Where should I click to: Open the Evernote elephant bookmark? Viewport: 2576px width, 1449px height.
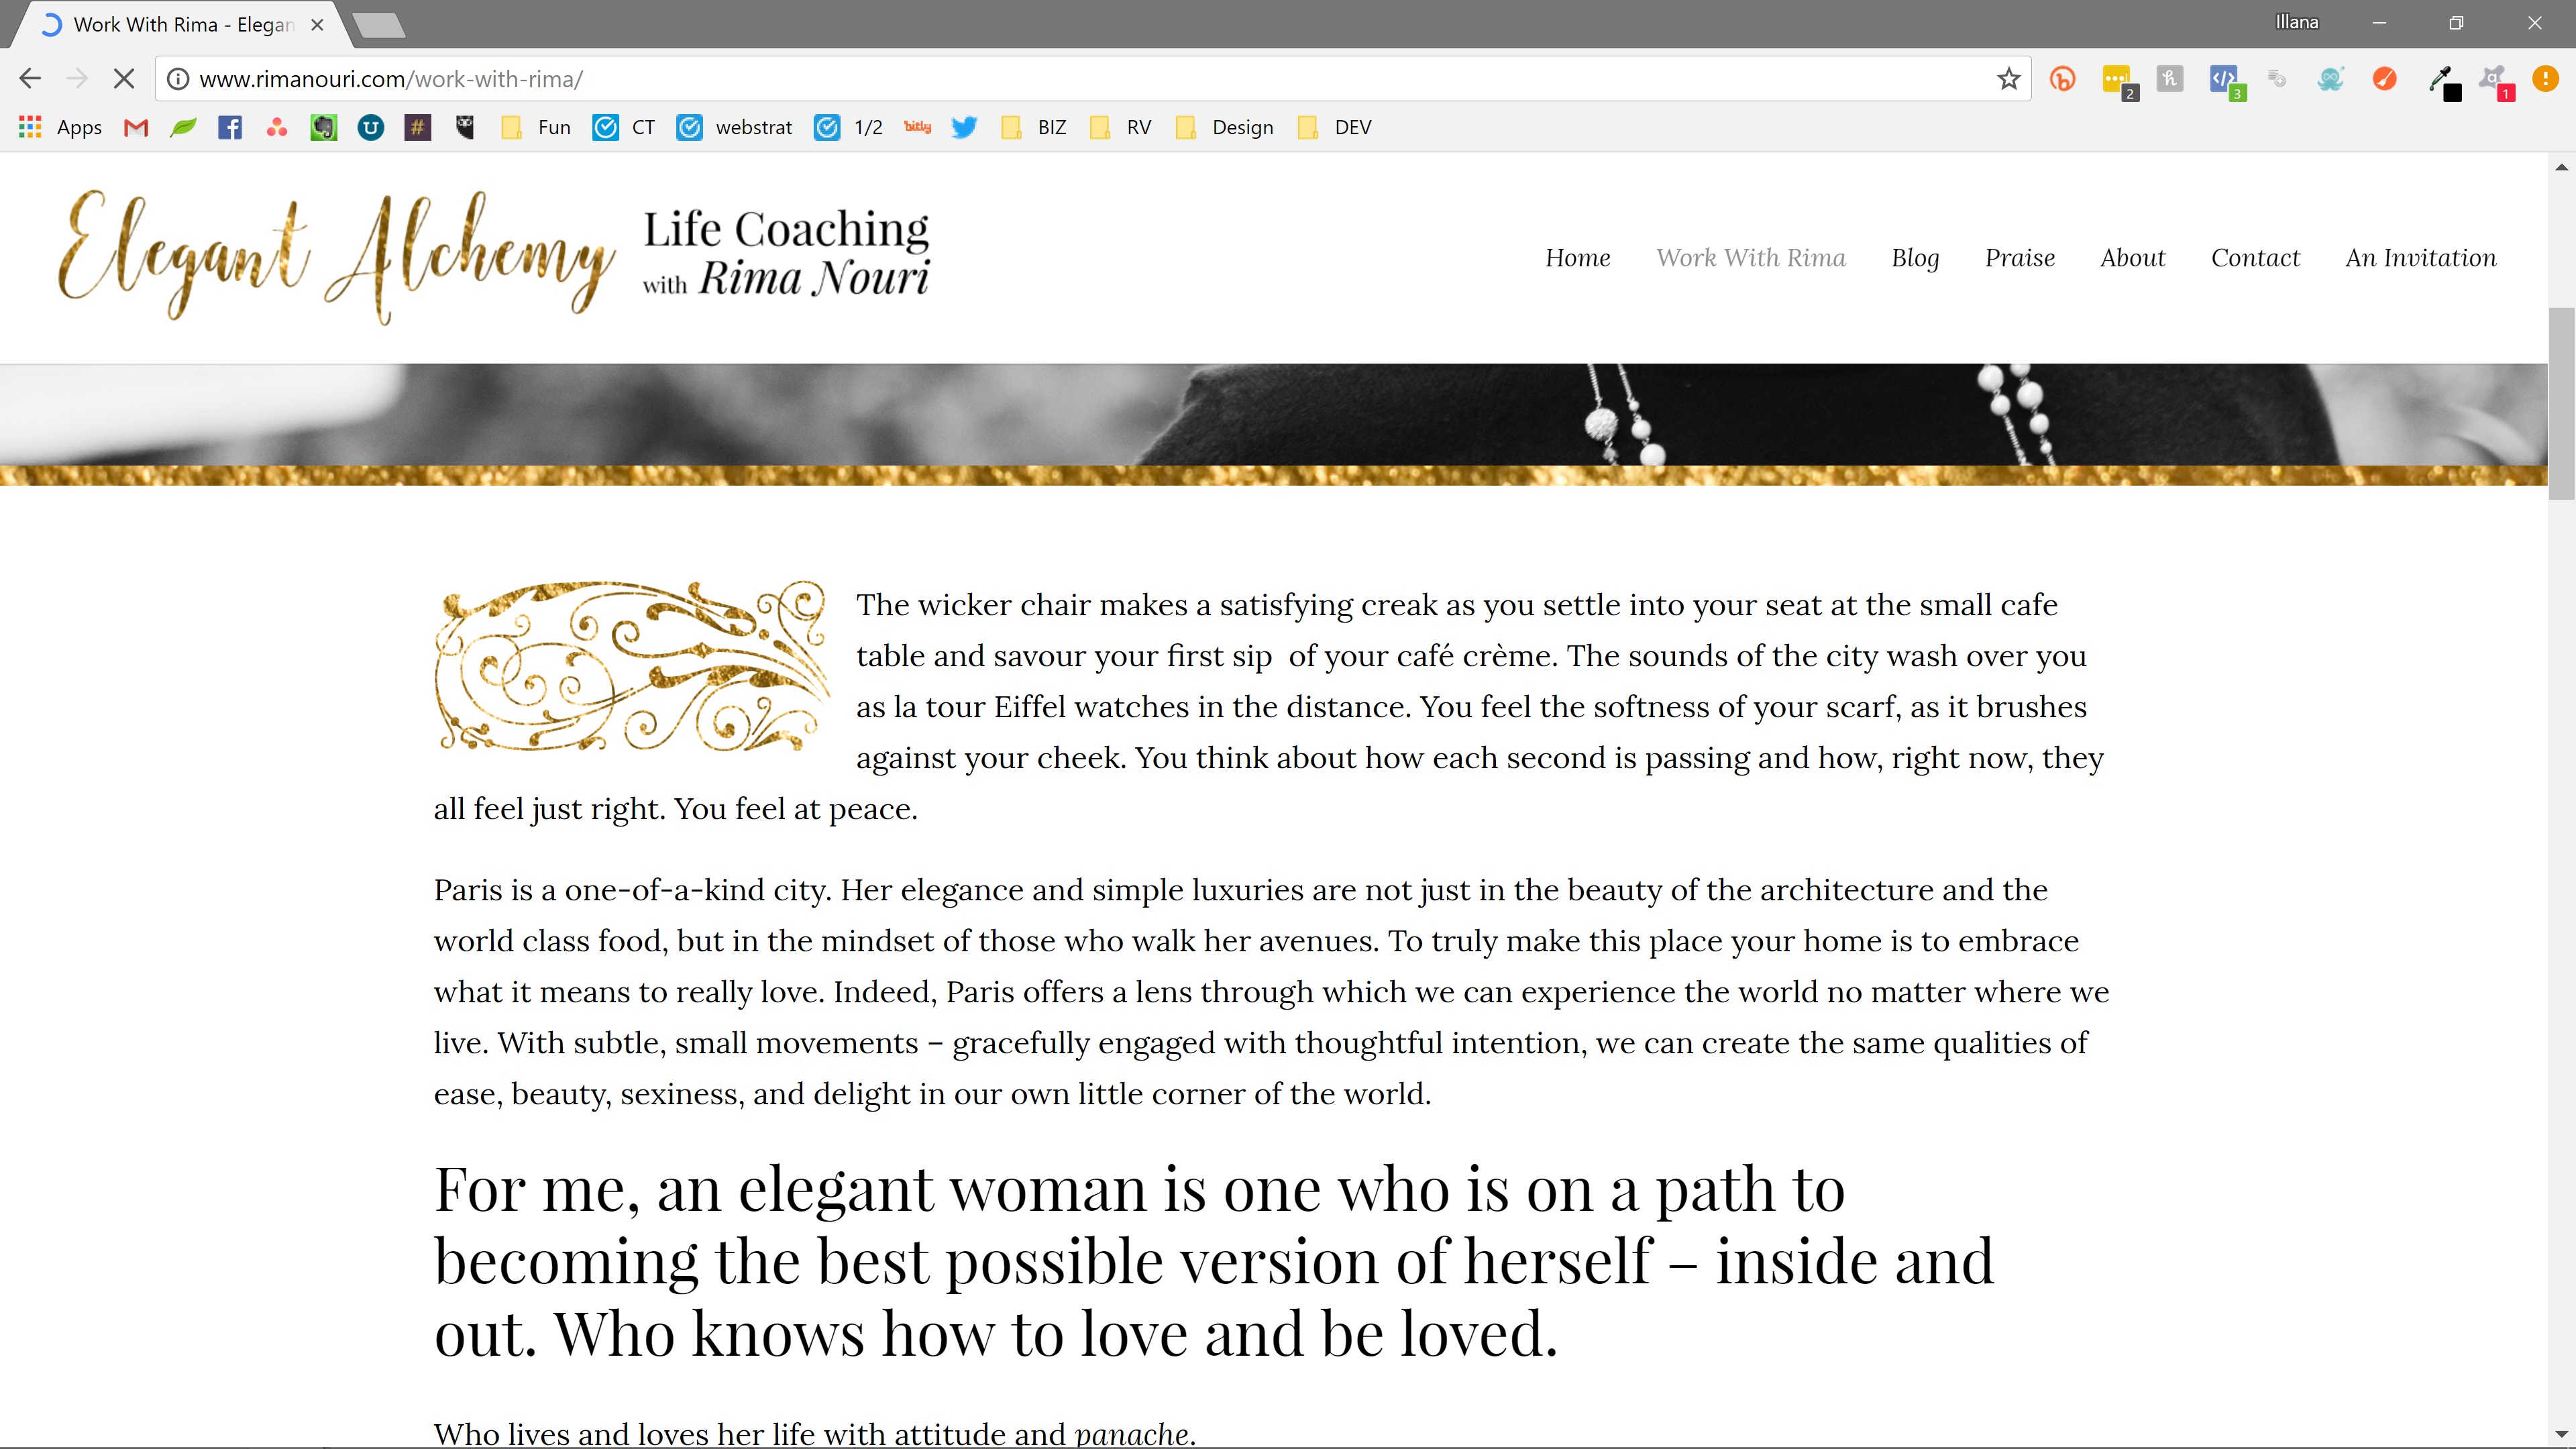tap(324, 127)
